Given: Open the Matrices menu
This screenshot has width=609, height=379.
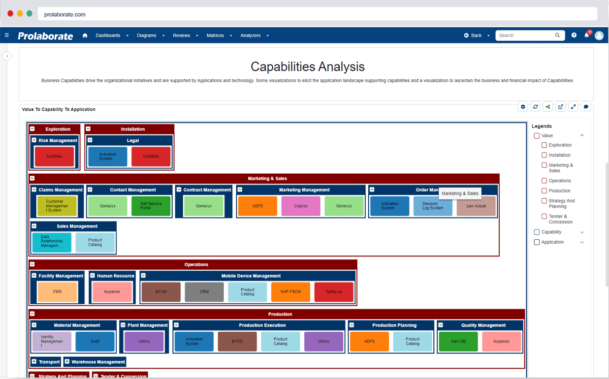Looking at the screenshot, I should (x=219, y=35).
